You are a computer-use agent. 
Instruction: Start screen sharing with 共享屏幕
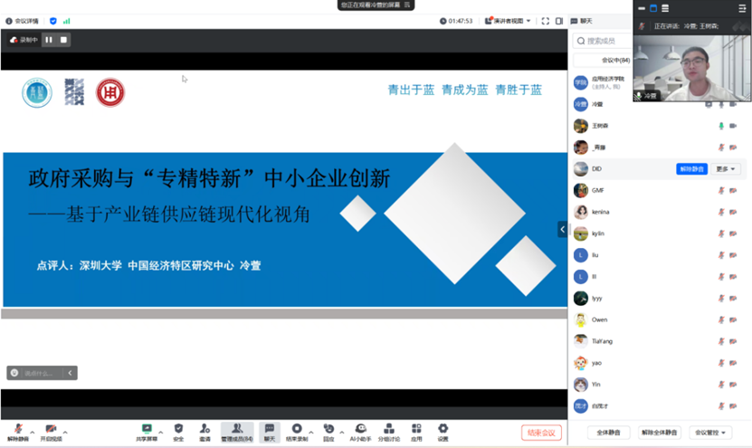(147, 432)
